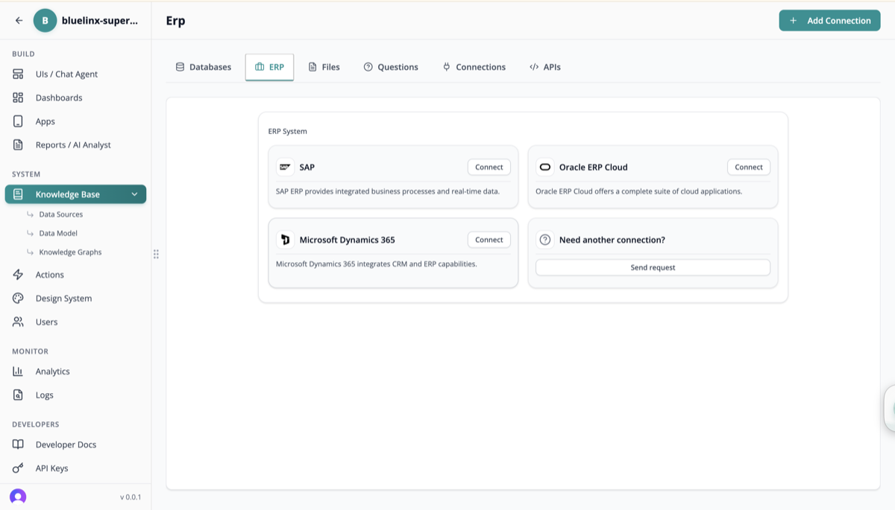This screenshot has width=895, height=510.
Task: Click the user profile avatar icon
Action: 18,497
